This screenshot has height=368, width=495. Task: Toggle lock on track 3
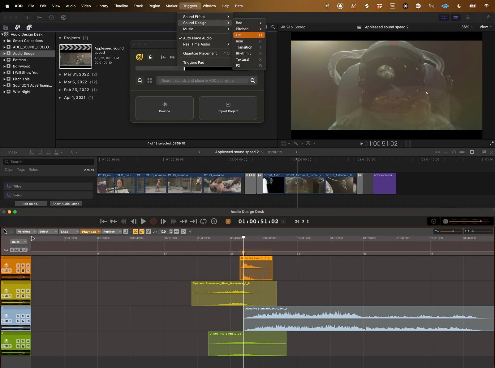click(x=23, y=321)
